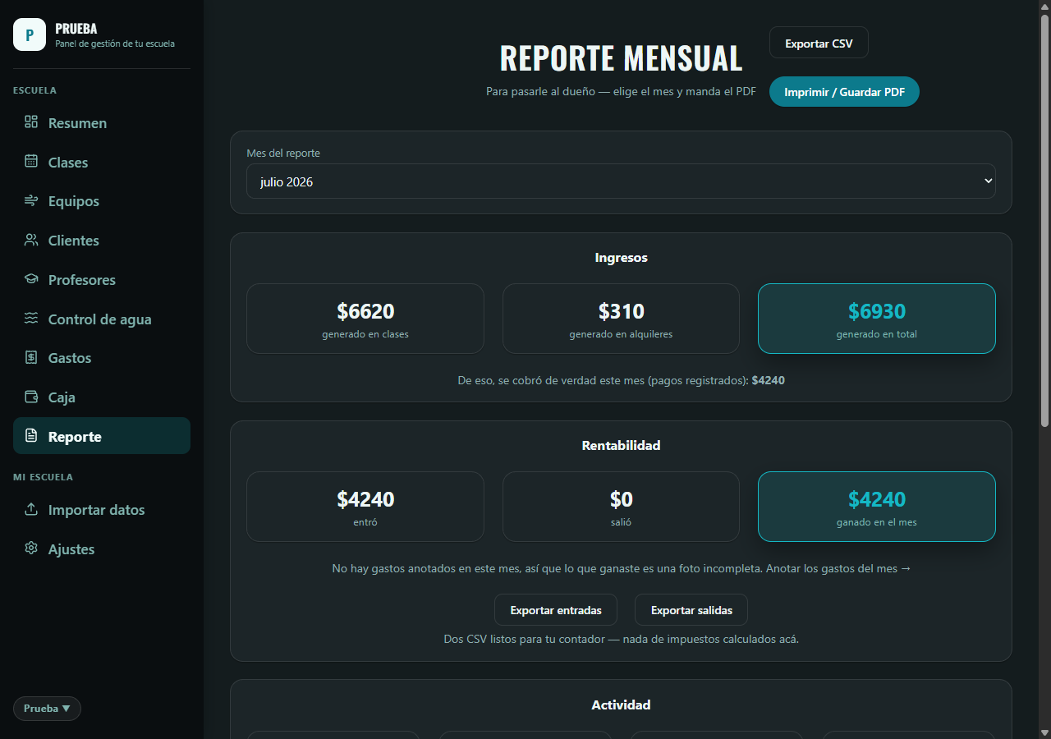Click the Profesores graduation cap icon

[x=31, y=279]
